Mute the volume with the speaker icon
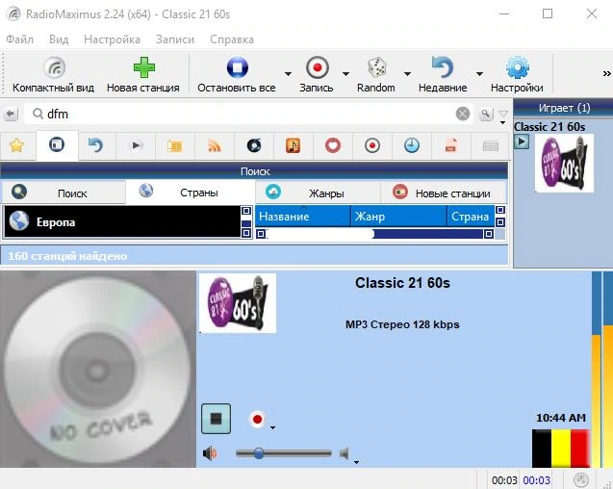This screenshot has width=613, height=489. tap(210, 453)
